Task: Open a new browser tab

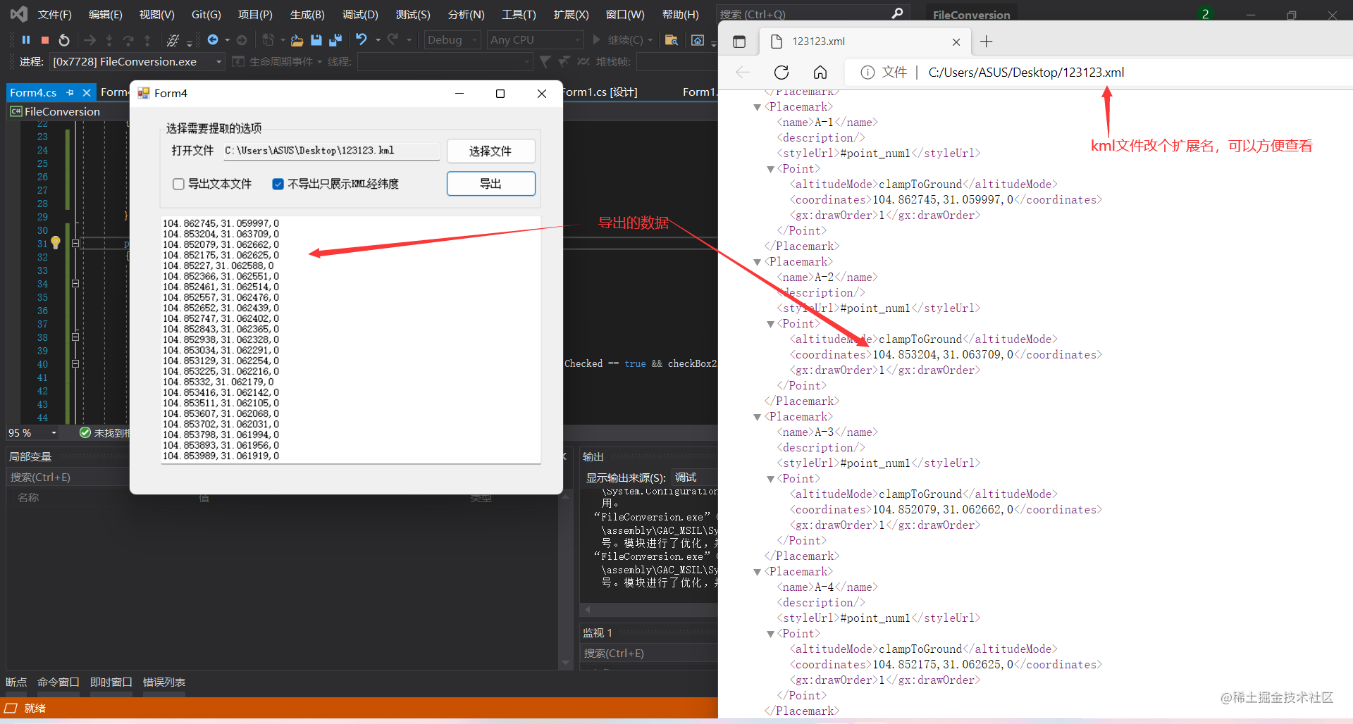Action: pyautogui.click(x=987, y=42)
